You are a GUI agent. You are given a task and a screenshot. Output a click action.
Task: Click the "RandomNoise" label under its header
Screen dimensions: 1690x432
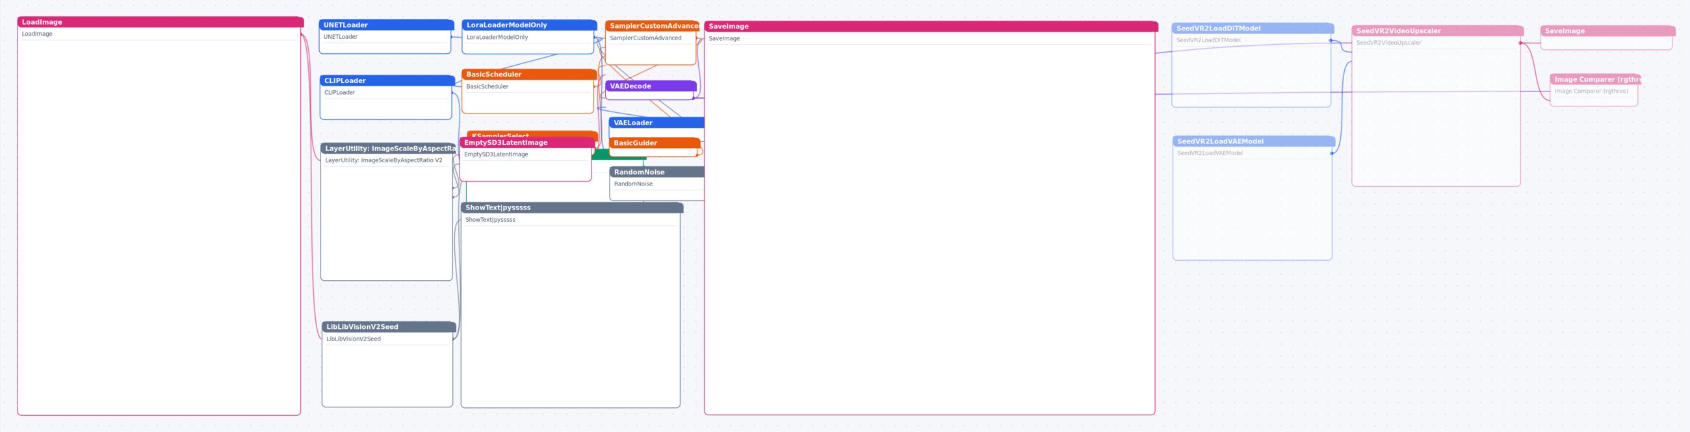click(633, 184)
